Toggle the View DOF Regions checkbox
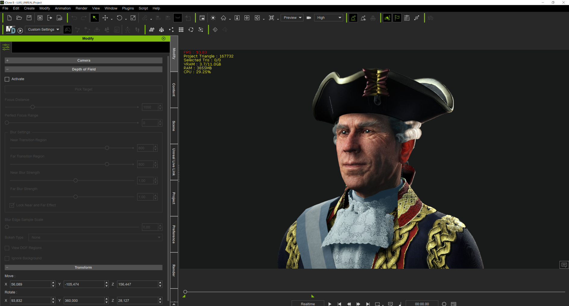569x306 pixels. tap(7, 248)
